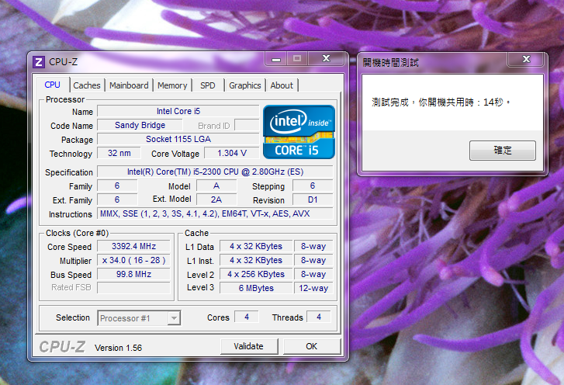Switch to the CPU tab

(x=52, y=85)
